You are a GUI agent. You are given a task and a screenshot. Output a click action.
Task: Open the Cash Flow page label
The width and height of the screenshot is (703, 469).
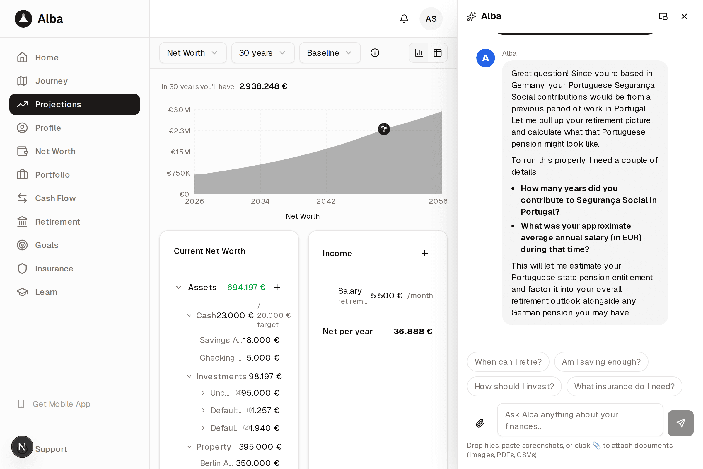55,198
